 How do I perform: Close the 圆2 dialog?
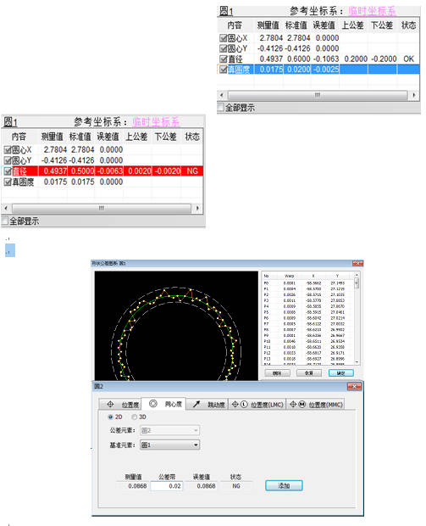(x=354, y=387)
